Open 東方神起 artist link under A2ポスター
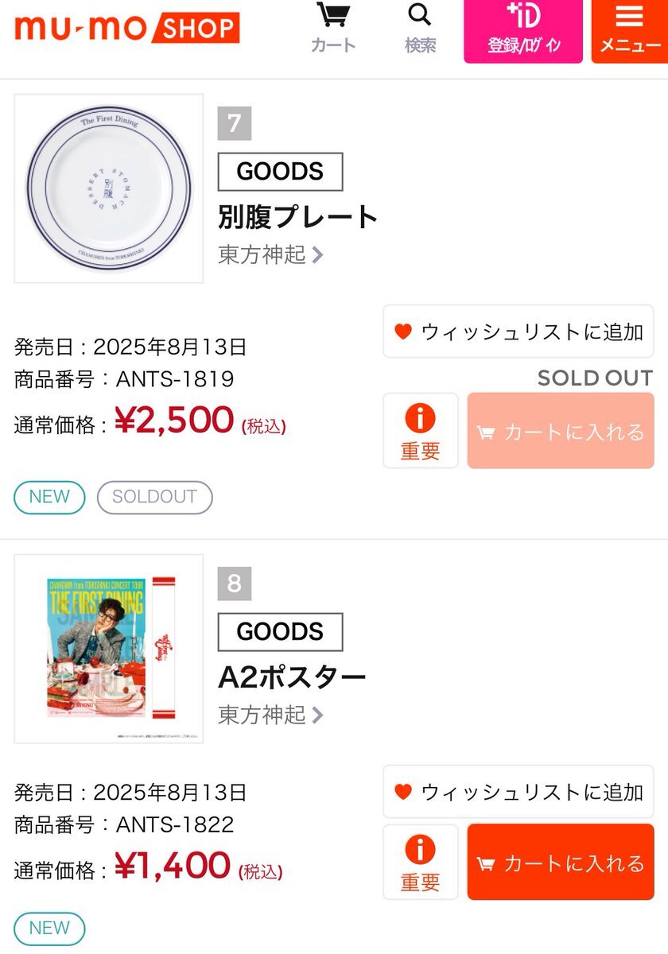The width and height of the screenshot is (668, 954). (271, 715)
